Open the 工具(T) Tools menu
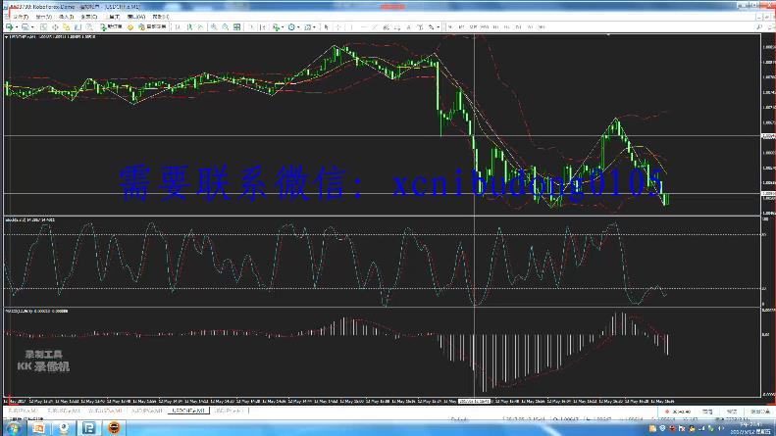The height and width of the screenshot is (436, 776). point(114,17)
